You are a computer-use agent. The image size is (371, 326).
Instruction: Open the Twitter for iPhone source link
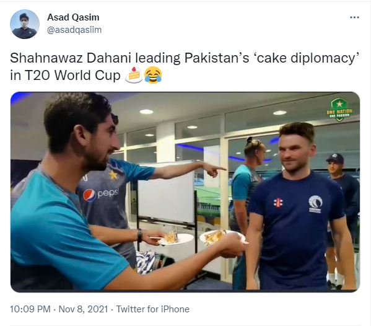tap(152, 309)
